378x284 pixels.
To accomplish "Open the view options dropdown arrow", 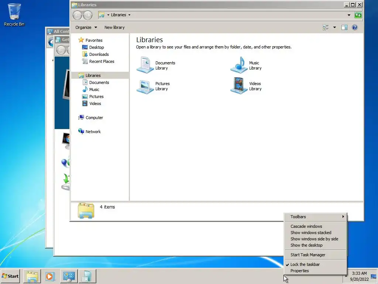I will (334, 27).
